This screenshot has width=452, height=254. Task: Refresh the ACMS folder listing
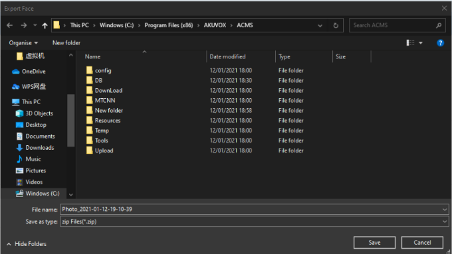336,25
